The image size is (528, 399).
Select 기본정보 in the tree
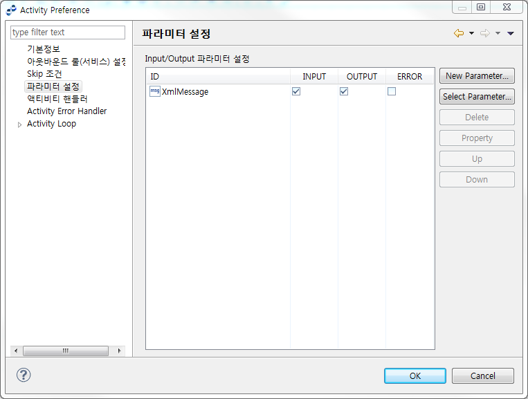[44, 49]
